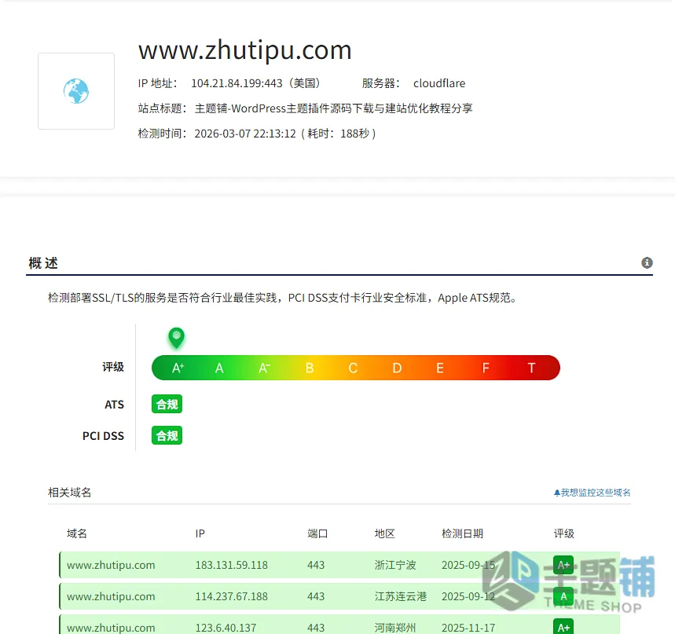Click the 相关域名 section title

pyautogui.click(x=69, y=493)
